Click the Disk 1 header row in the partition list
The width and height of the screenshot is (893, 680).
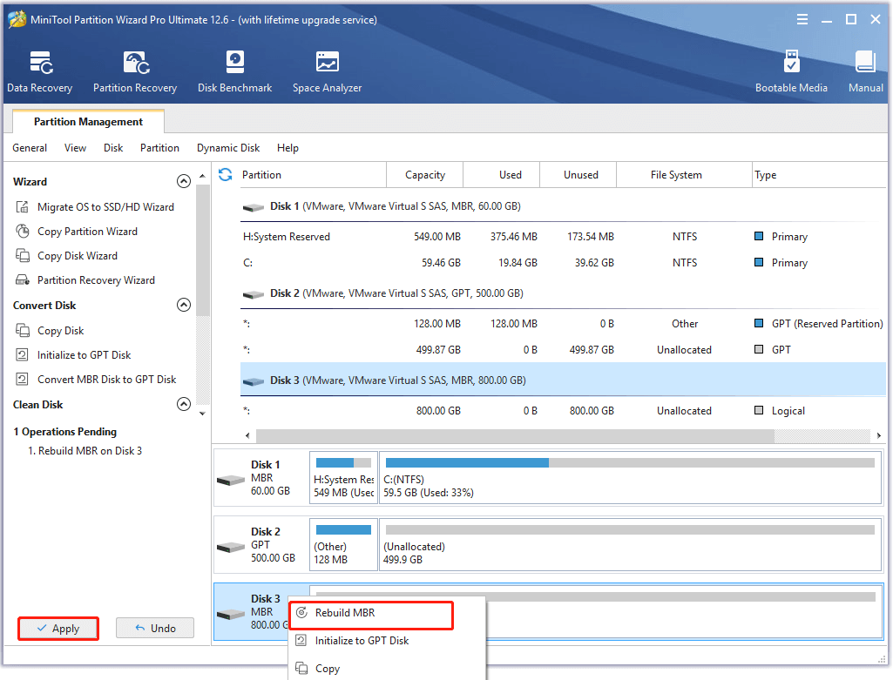tap(563, 206)
